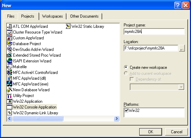Select the 'Win32 Console Application' label

[x=35, y=107]
